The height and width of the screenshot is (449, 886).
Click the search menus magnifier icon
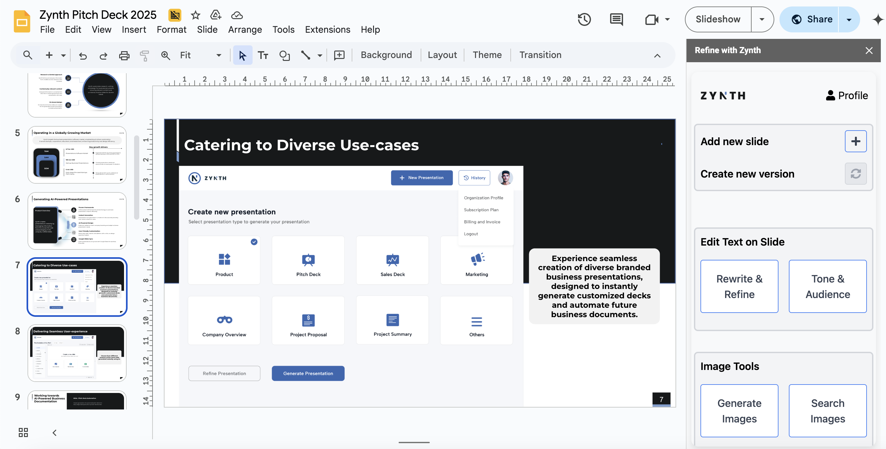click(x=28, y=55)
